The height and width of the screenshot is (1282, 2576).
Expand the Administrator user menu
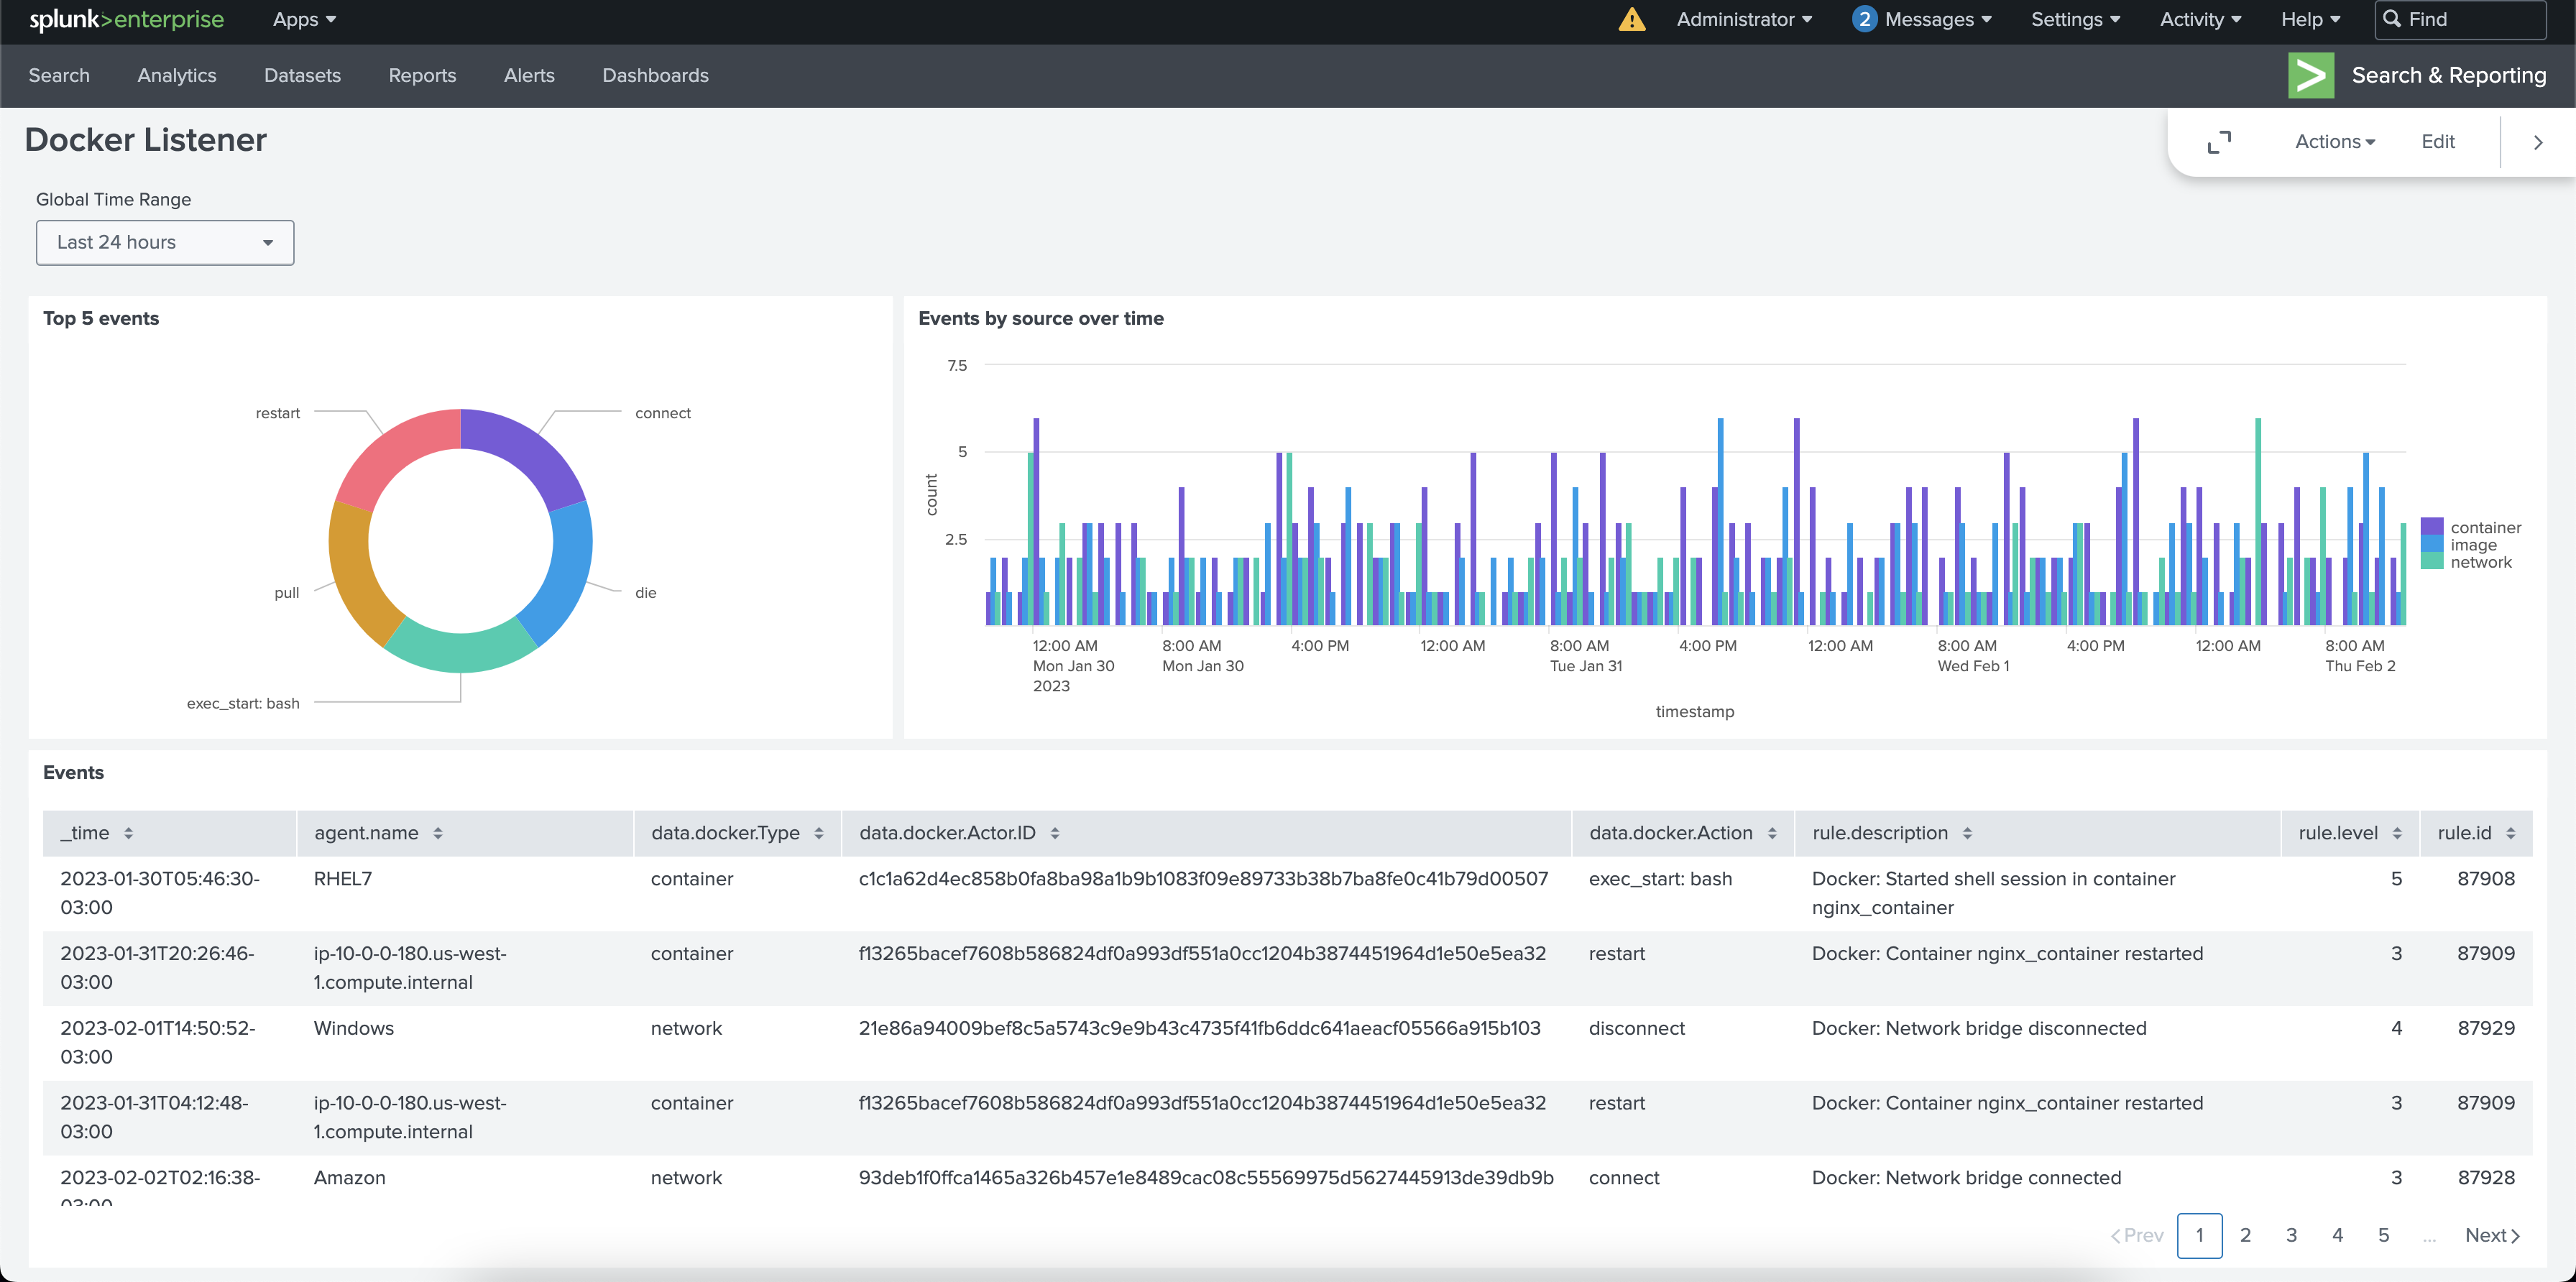pyautogui.click(x=1744, y=19)
